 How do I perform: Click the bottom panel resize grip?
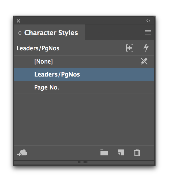(84, 162)
